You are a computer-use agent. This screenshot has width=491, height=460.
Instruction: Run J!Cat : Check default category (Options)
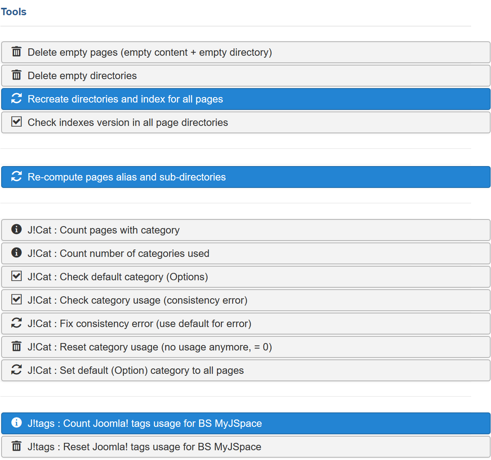(246, 277)
